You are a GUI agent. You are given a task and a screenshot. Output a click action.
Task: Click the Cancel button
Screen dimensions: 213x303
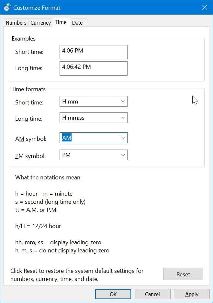point(152,294)
